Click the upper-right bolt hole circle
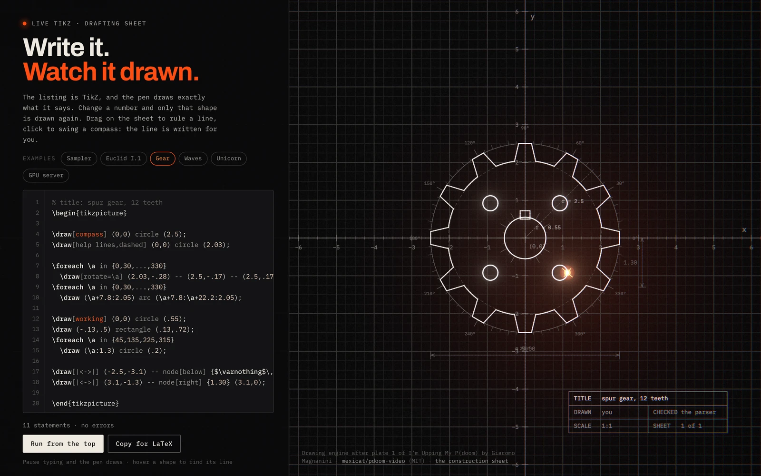The height and width of the screenshot is (476, 761). click(560, 203)
